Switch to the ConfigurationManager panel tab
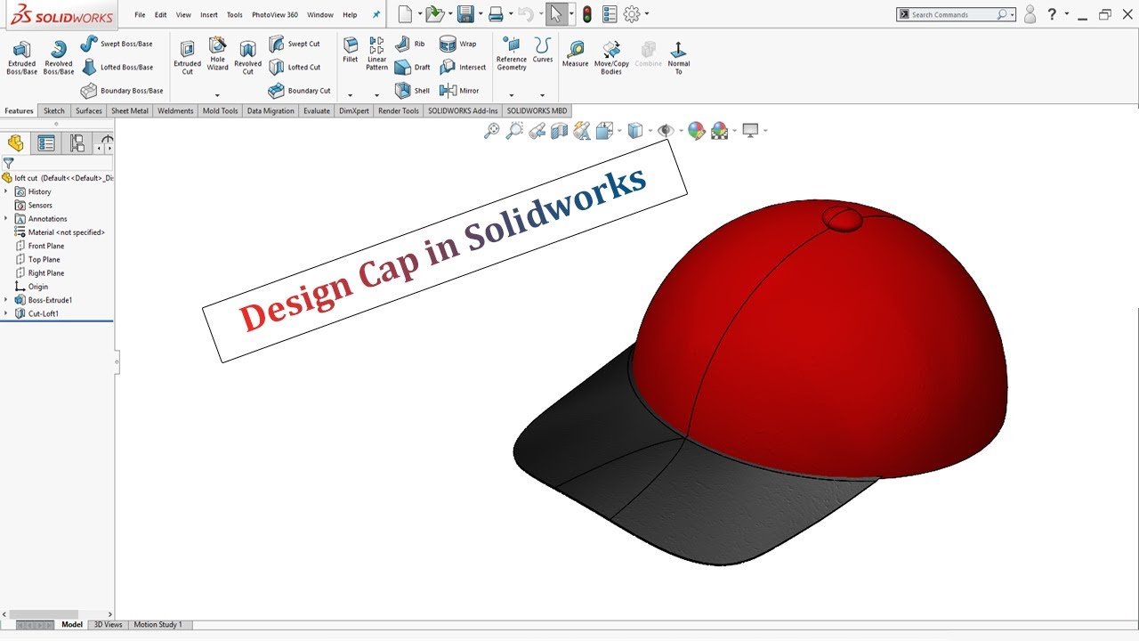1139x641 pixels. (x=77, y=143)
